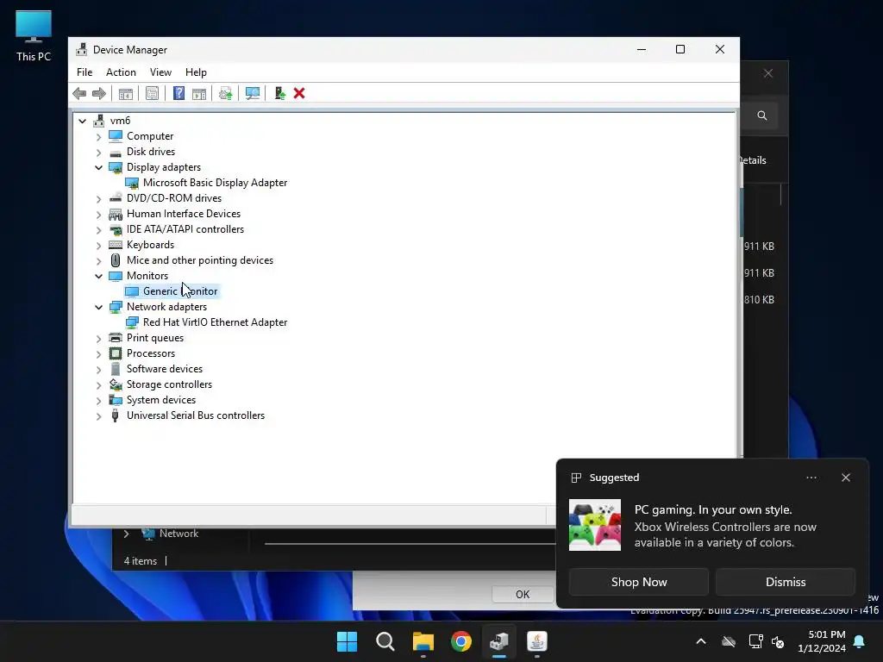The width and height of the screenshot is (883, 662).
Task: Expand the Computer category
Action: point(99,137)
